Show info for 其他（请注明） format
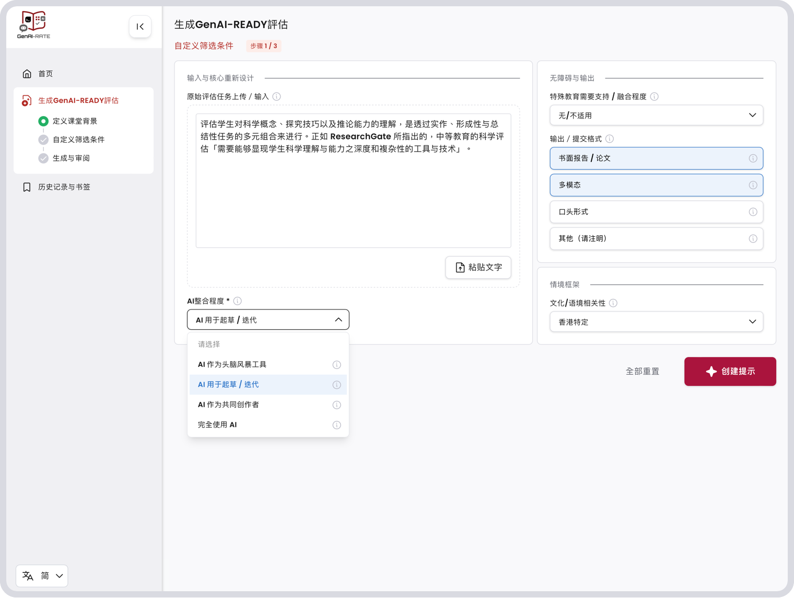This screenshot has height=598, width=794. 753,239
